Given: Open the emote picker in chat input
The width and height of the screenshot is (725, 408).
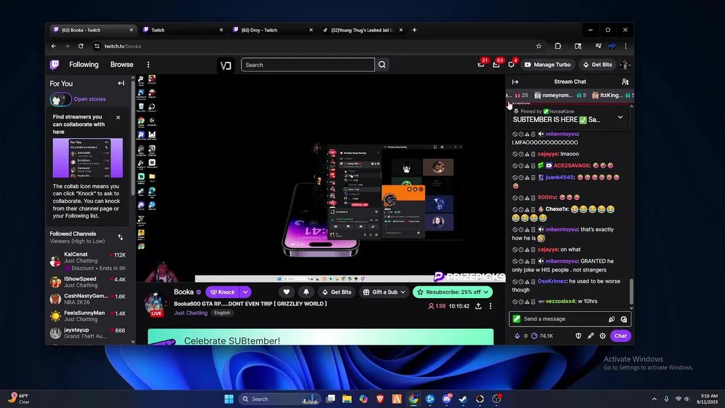Looking at the screenshot, I should [624, 319].
